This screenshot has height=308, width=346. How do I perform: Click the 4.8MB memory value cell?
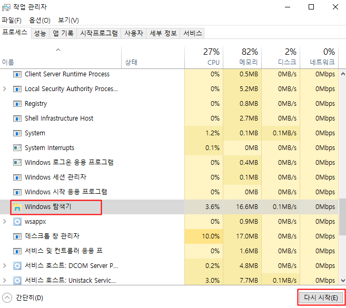[242, 266]
